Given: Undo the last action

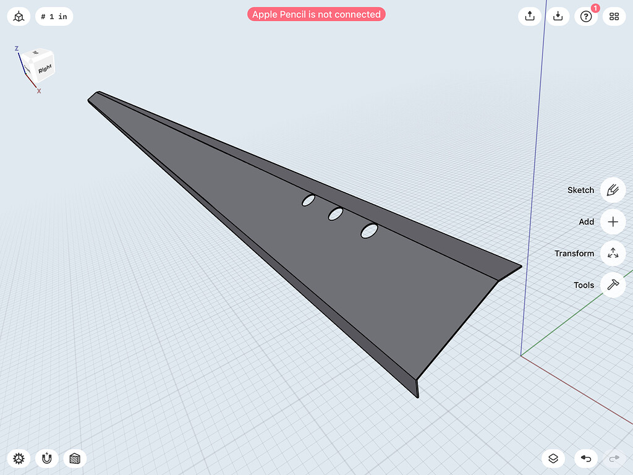Looking at the screenshot, I should (586, 459).
